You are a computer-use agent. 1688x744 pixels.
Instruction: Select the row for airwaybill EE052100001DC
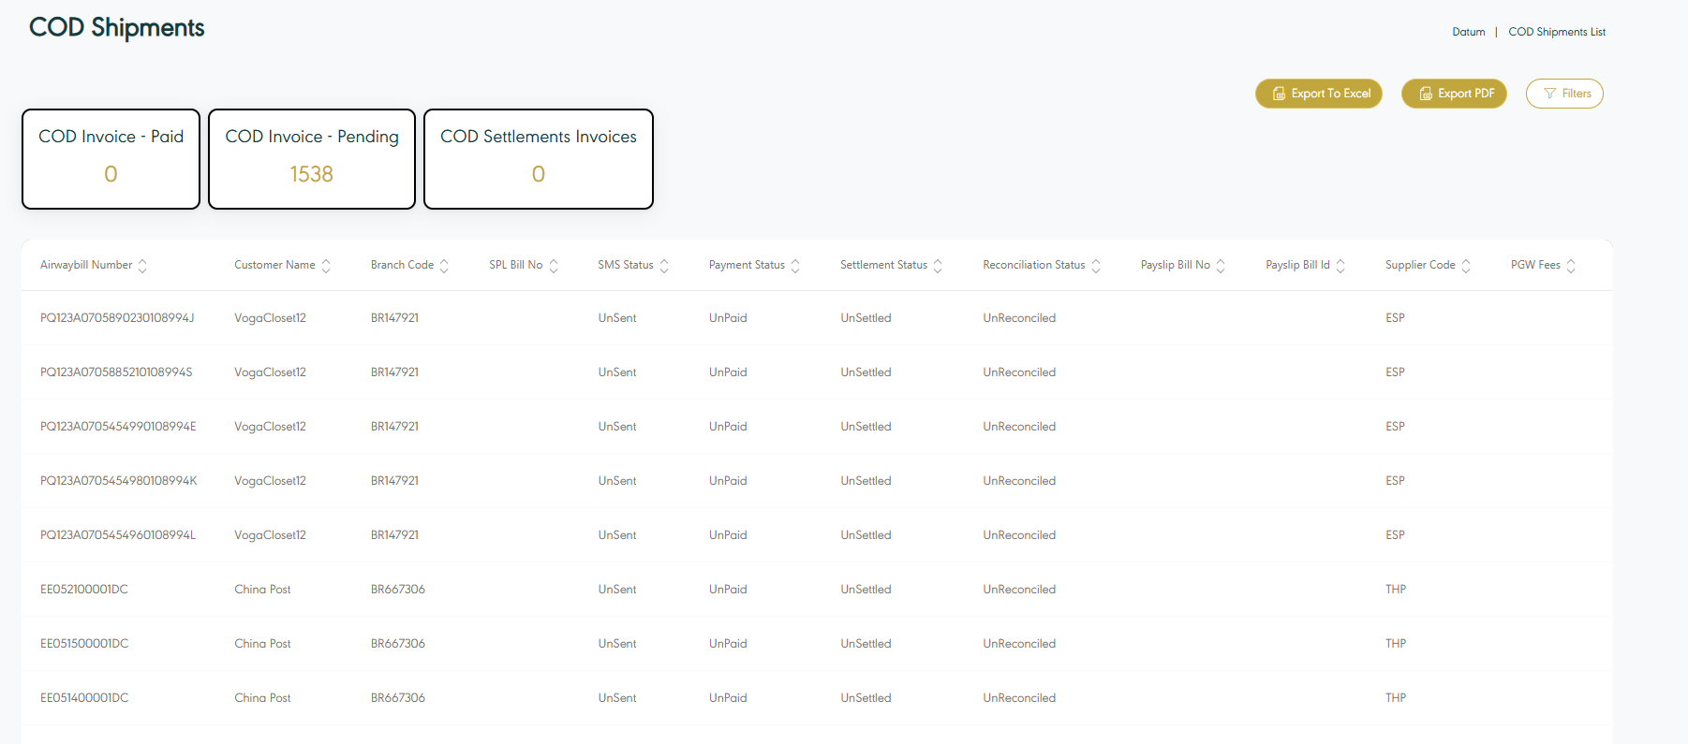[84, 590]
